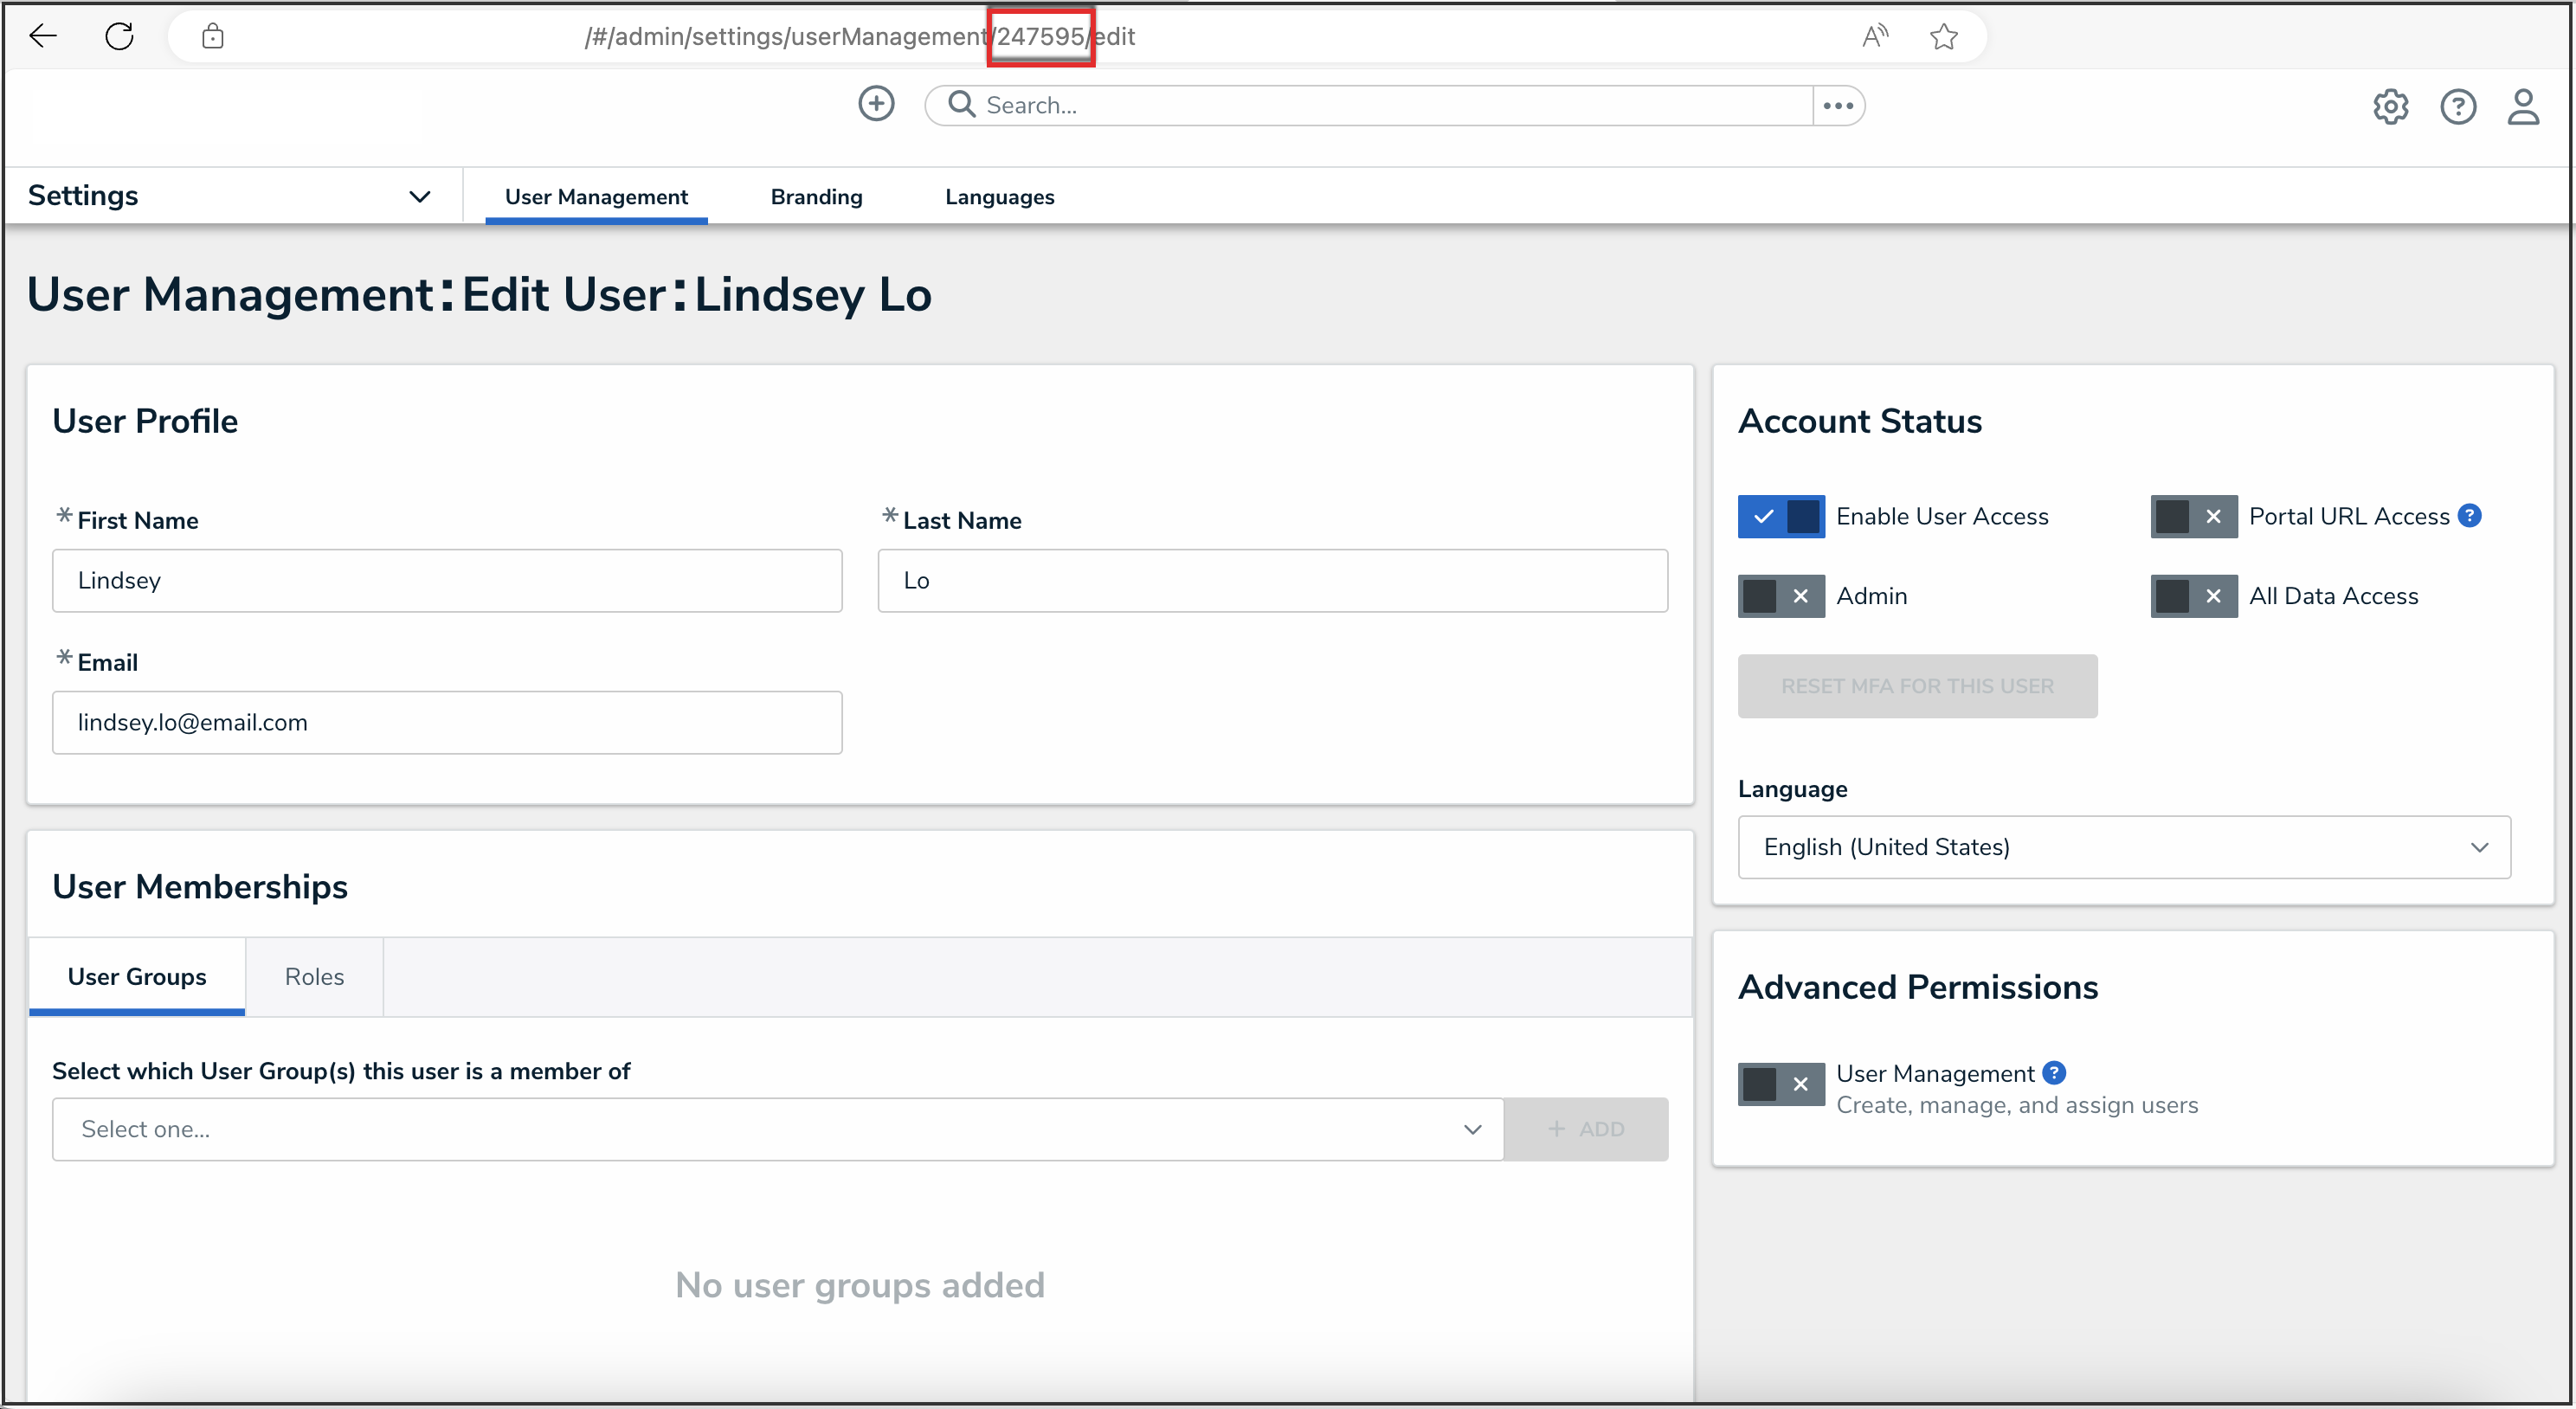The image size is (2576, 1409).
Task: Click the search options ellipsis icon
Action: (x=1838, y=106)
